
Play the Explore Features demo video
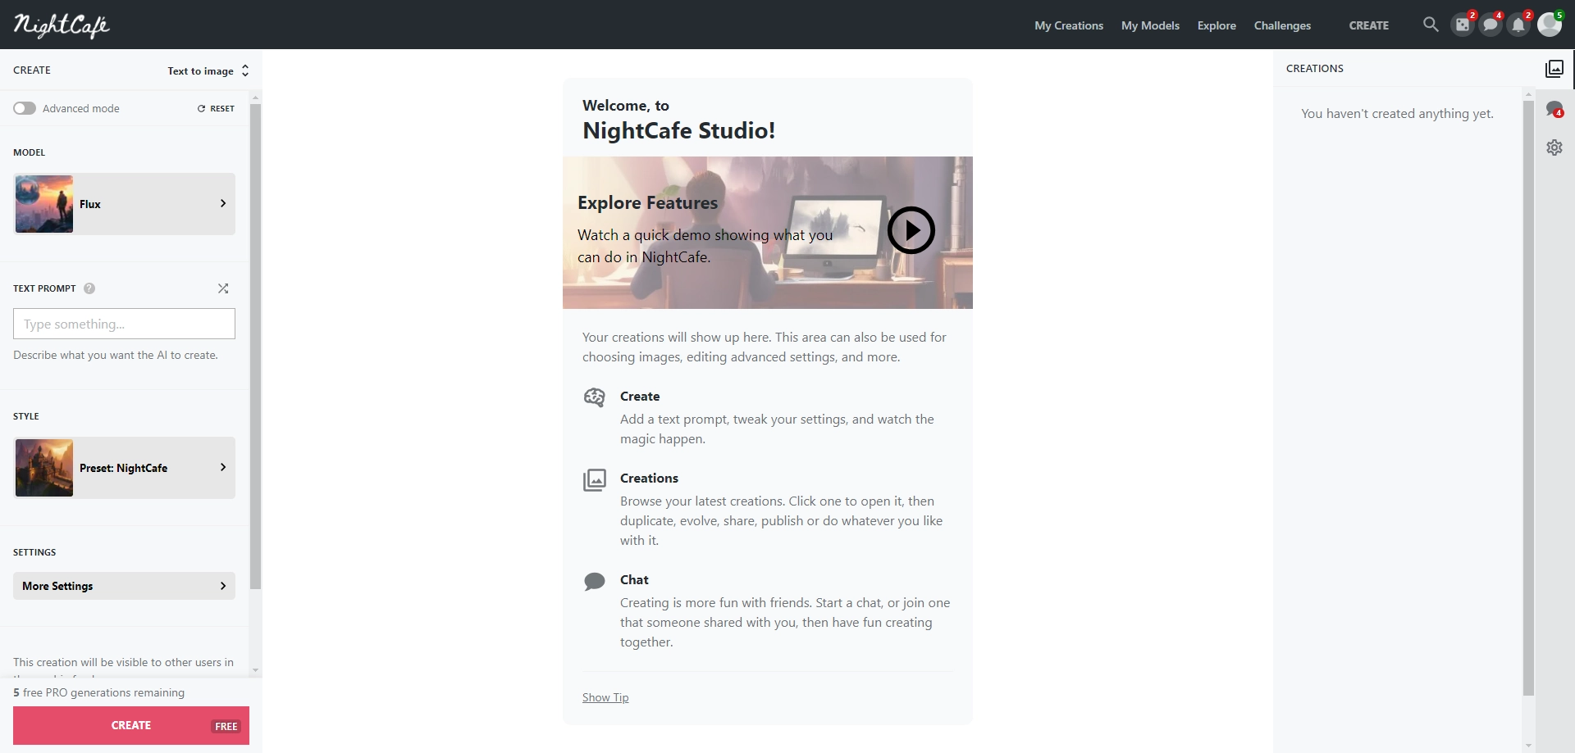point(911,230)
